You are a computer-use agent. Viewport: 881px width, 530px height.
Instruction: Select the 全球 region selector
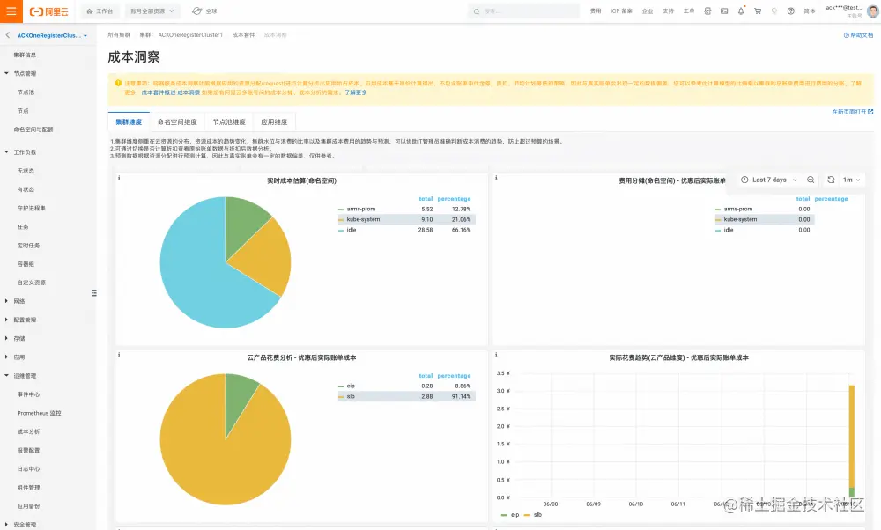pos(204,11)
